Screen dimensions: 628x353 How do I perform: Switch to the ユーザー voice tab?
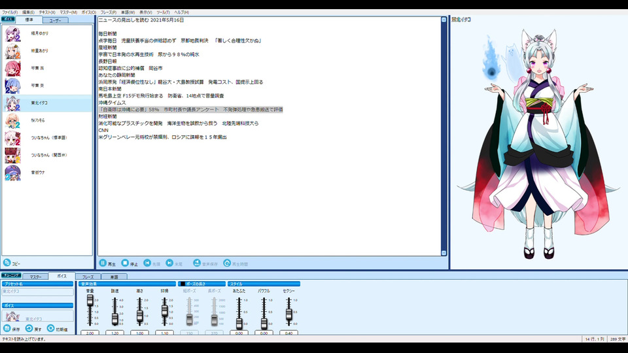click(55, 20)
